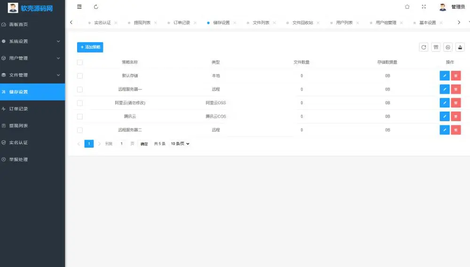Screen dimensions: 470x267
Task: Toggle fullscreen mode icon
Action: tap(423, 7)
